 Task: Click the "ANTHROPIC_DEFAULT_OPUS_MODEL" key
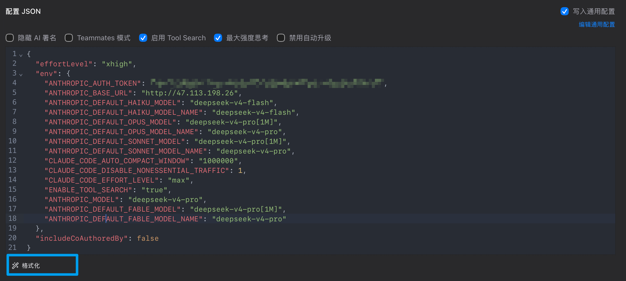110,122
